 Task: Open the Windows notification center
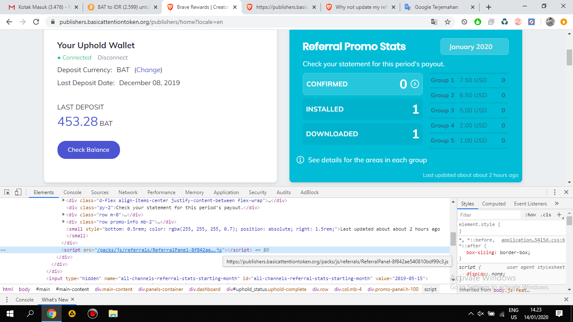click(x=559, y=313)
